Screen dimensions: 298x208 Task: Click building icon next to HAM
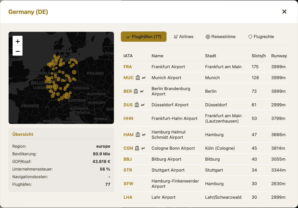pos(138,134)
